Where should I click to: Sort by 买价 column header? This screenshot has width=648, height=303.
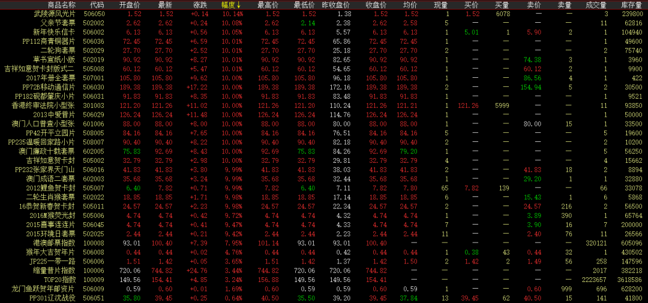point(472,5)
